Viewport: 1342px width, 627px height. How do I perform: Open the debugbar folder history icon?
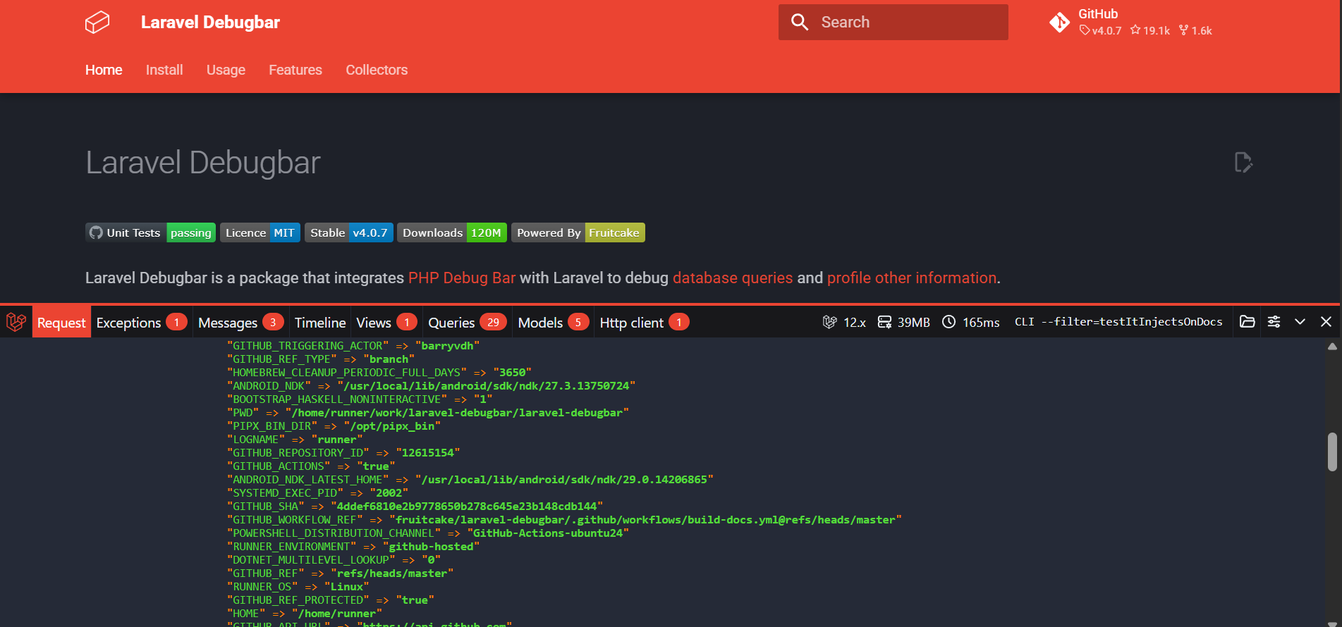pyautogui.click(x=1247, y=322)
